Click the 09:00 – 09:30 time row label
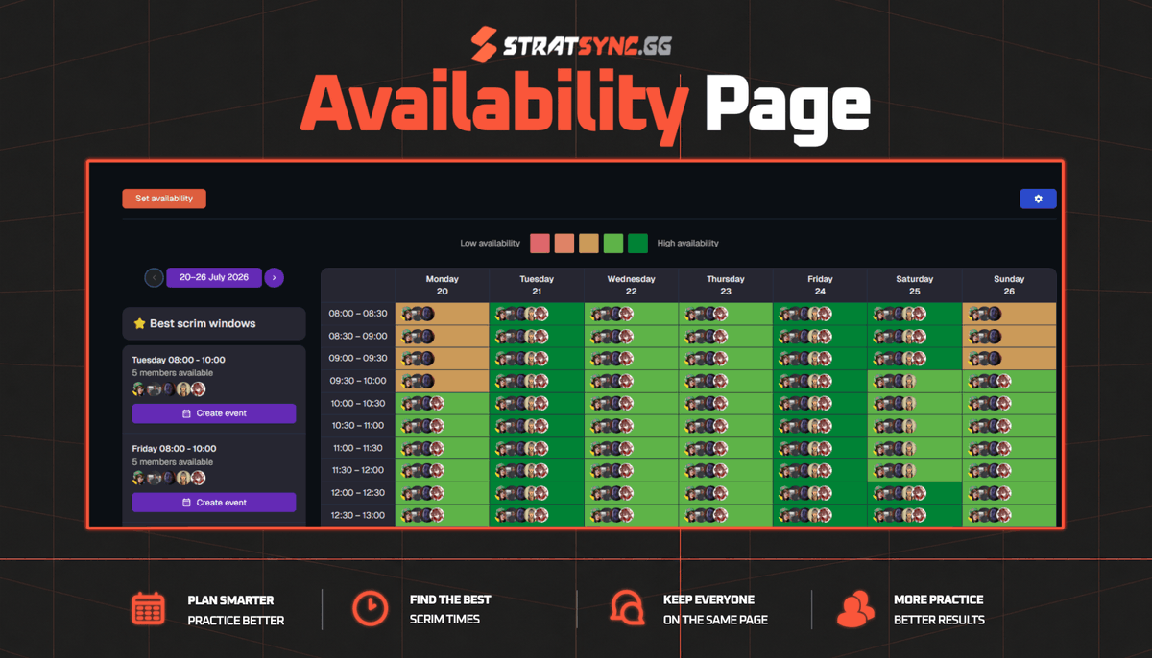1152x658 pixels. pyautogui.click(x=357, y=359)
